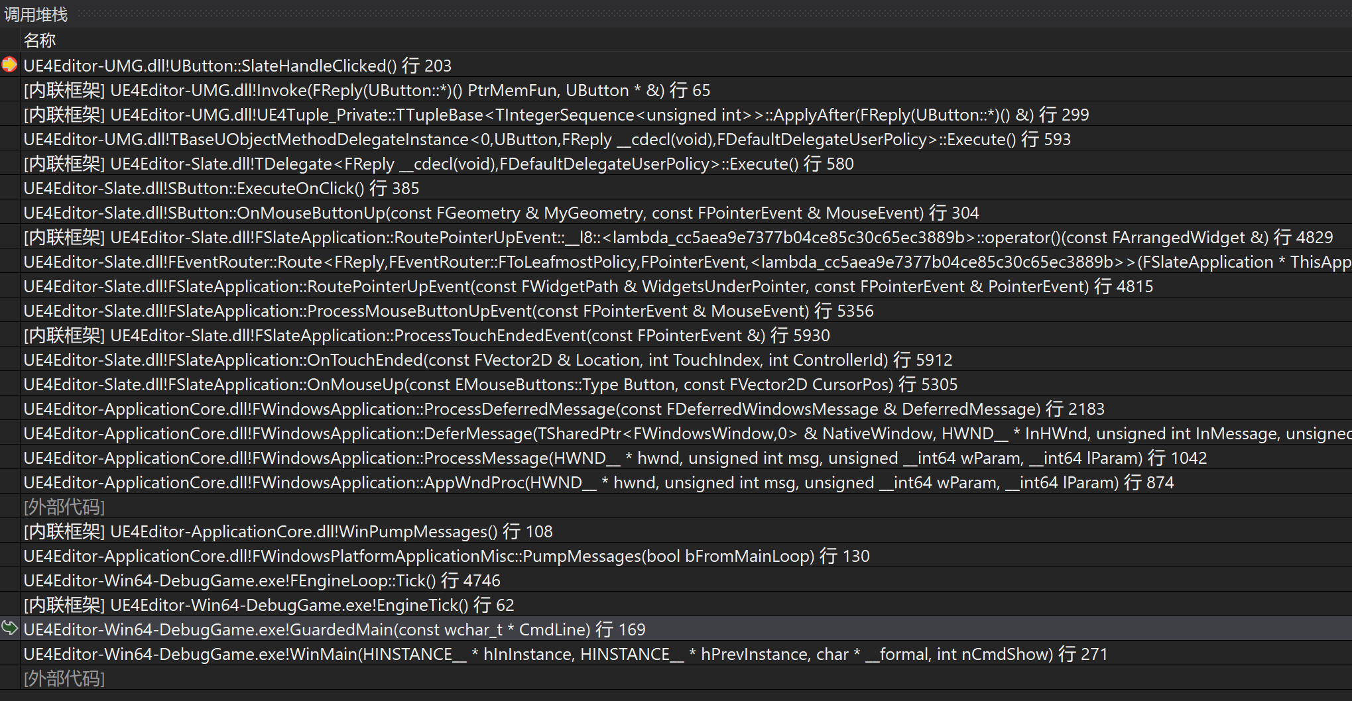Image resolution: width=1352 pixels, height=701 pixels.
Task: Click the breakpoint arrow icon on top frame
Action: pos(9,65)
